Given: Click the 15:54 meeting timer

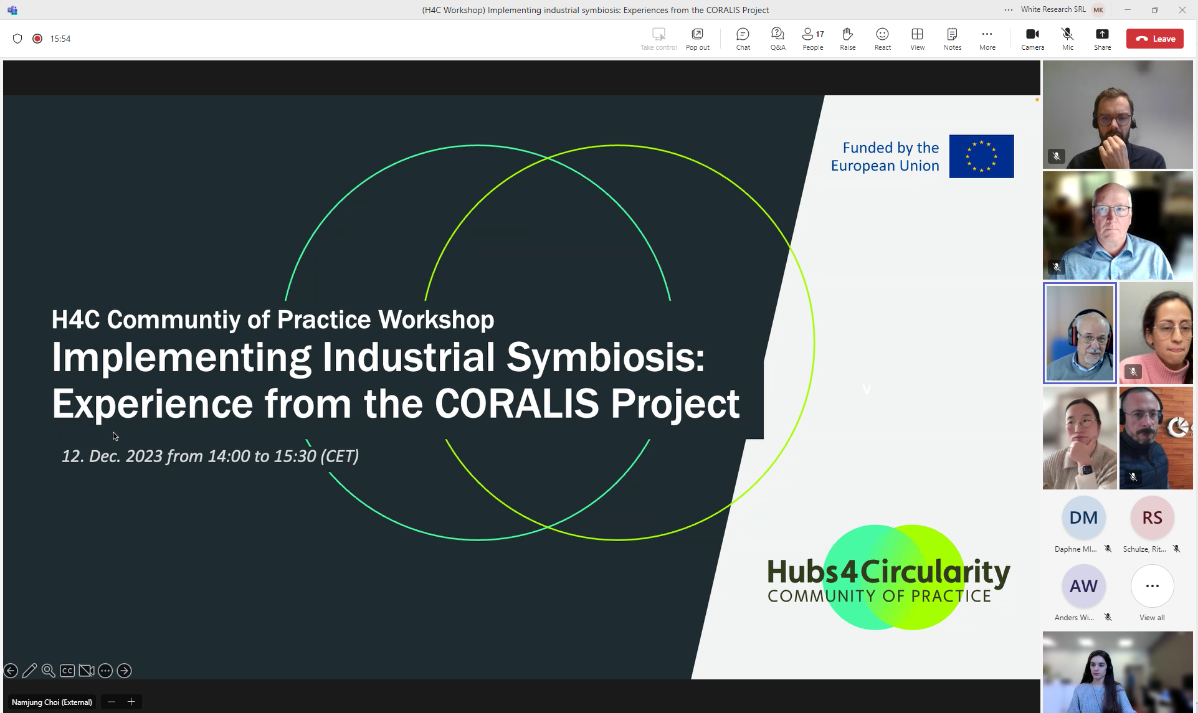Looking at the screenshot, I should coord(60,39).
